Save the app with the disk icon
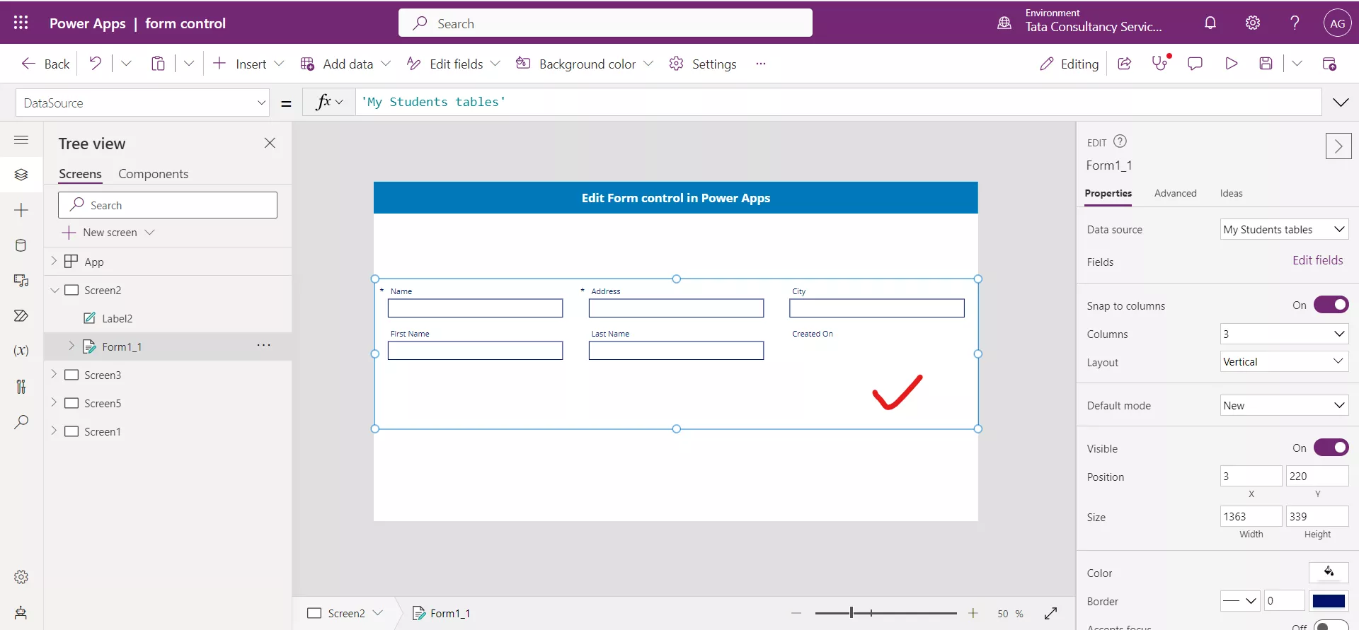1359x630 pixels. (1266, 63)
